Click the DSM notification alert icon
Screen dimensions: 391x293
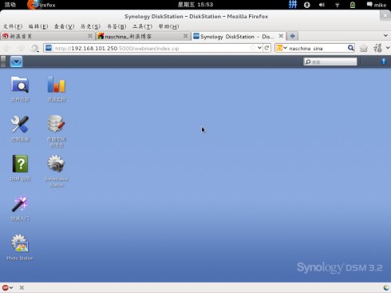(383, 61)
